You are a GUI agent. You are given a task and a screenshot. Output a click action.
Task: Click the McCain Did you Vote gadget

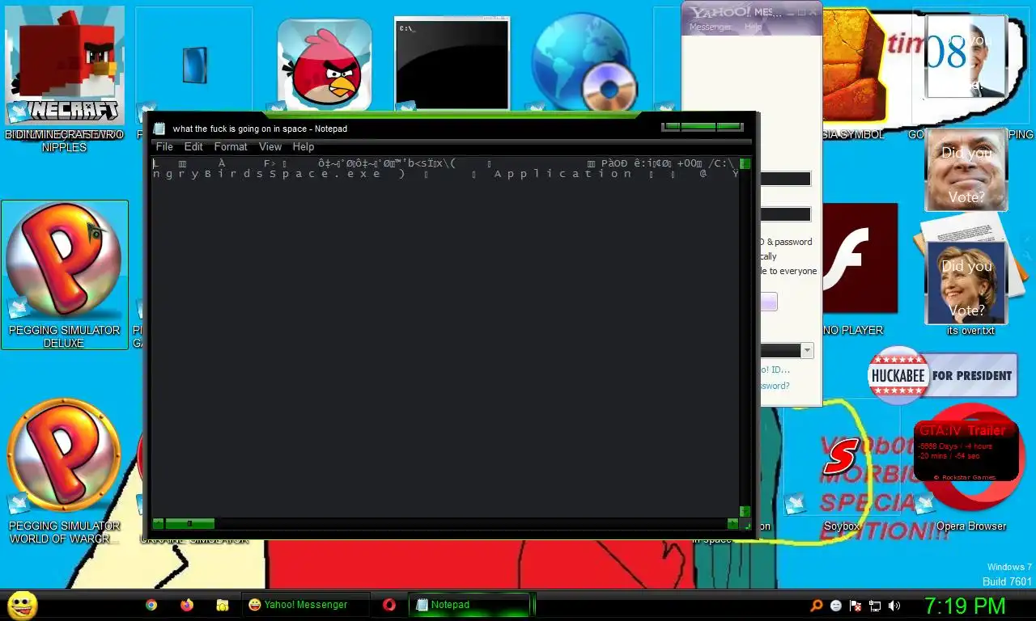pos(966,170)
